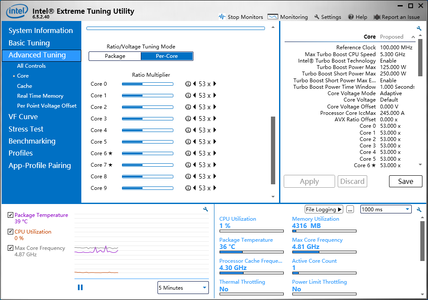Click the Report an Issue bug icon
The height and width of the screenshot is (300, 428).
[377, 17]
